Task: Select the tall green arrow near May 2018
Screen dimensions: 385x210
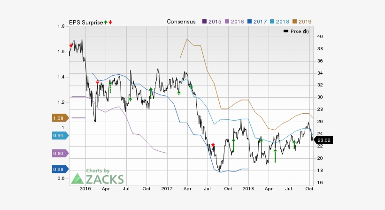Action: pyautogui.click(x=275, y=156)
